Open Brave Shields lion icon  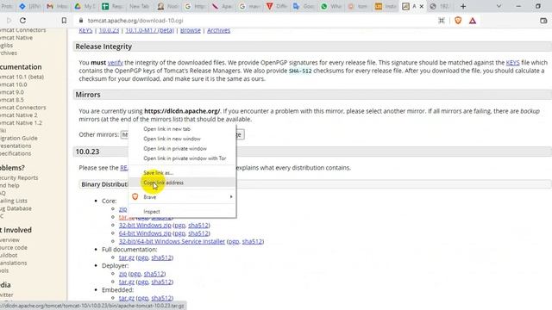(458, 21)
